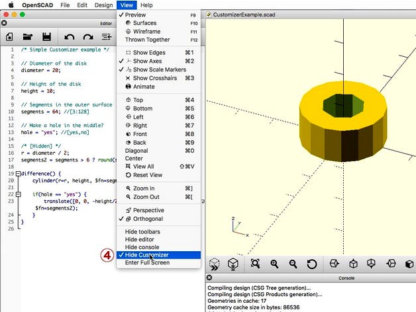Select Enter Full Screen menu entry
Screen dimensions: 416x312
coord(147,262)
